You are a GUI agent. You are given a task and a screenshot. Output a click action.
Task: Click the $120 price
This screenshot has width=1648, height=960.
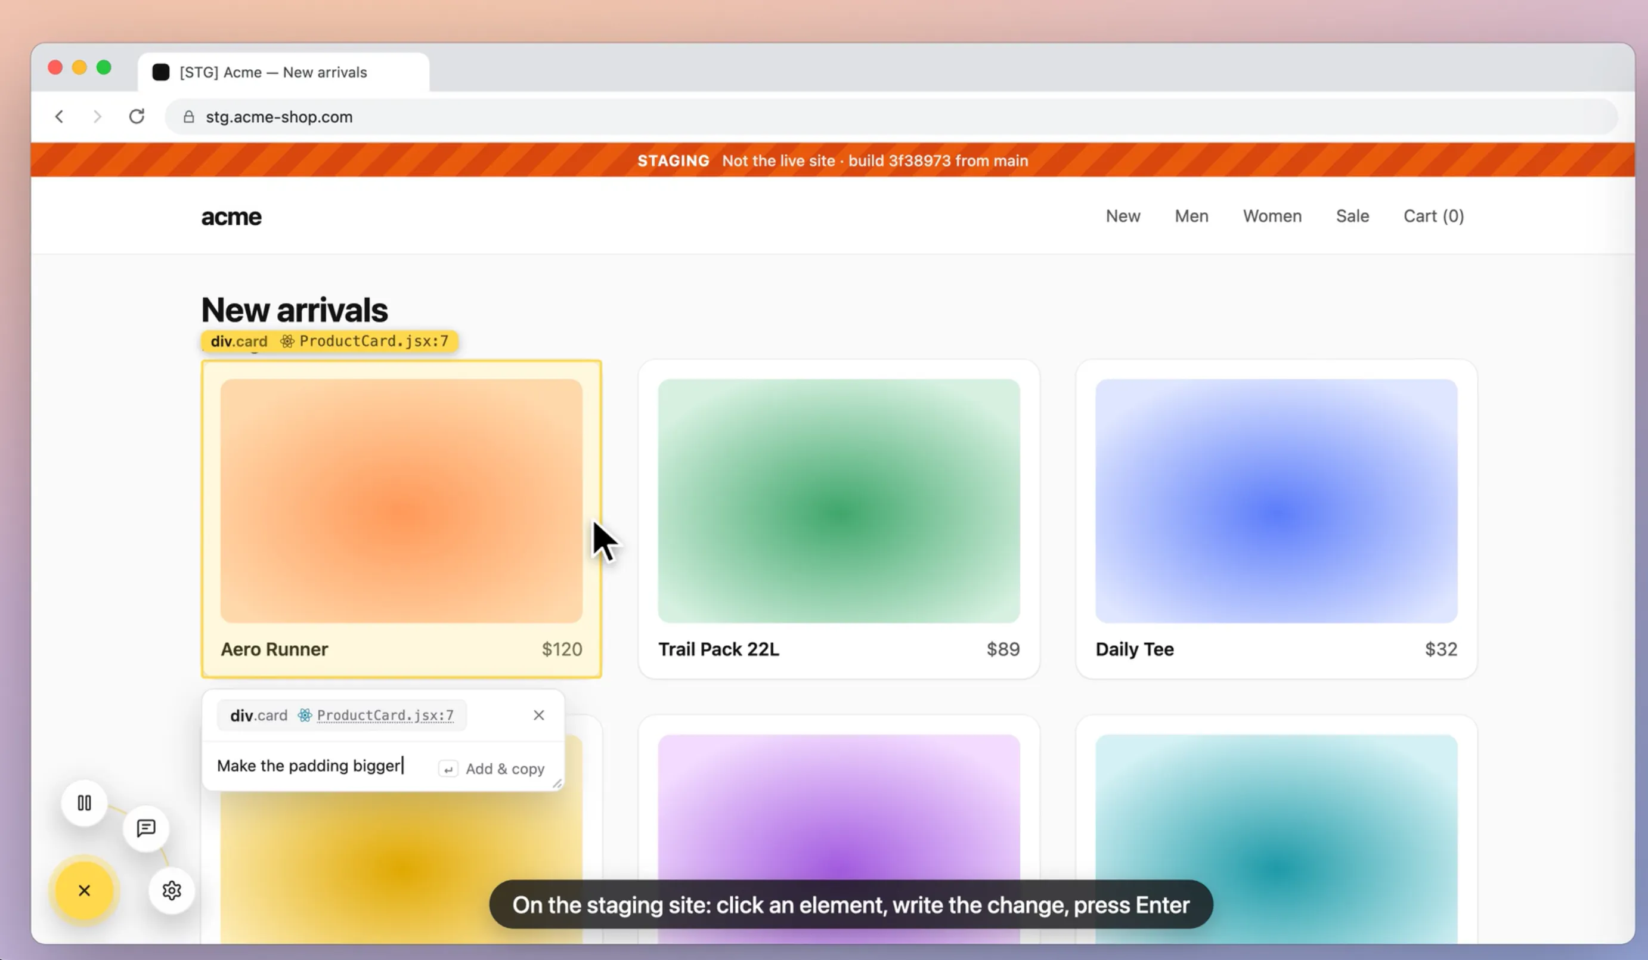click(x=562, y=649)
